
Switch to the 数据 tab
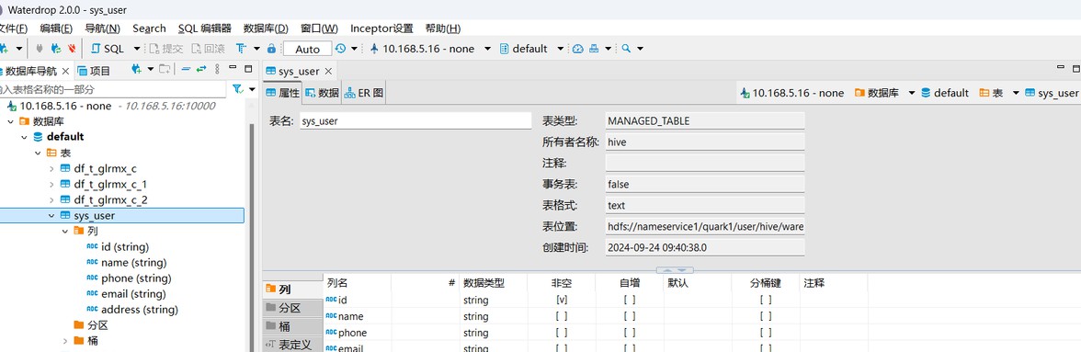[x=323, y=93]
